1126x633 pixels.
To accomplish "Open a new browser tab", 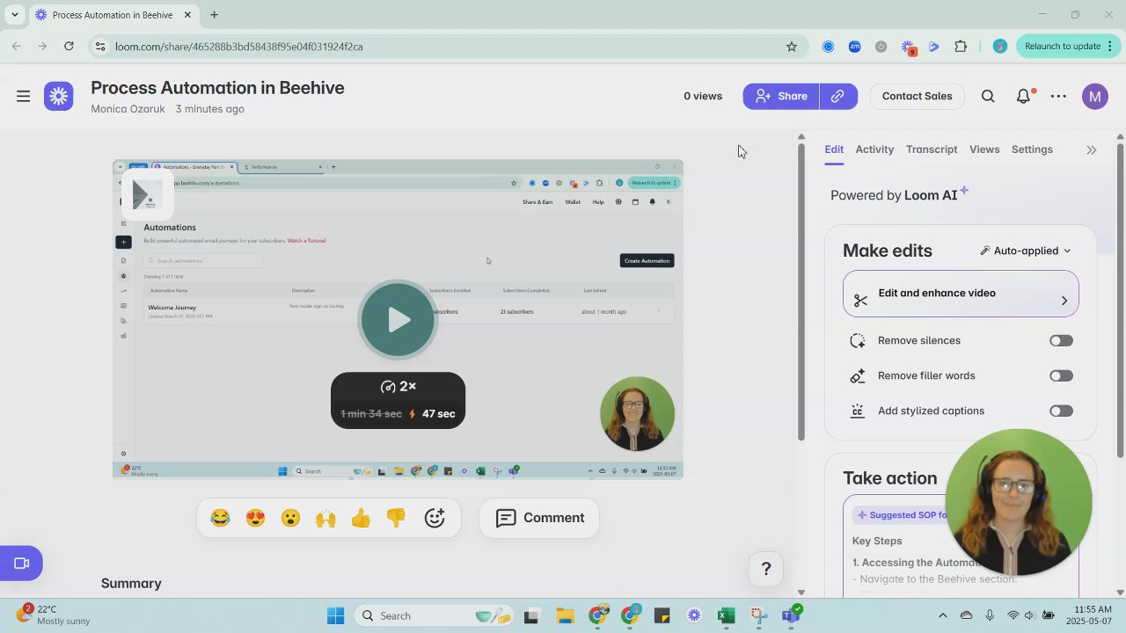I will tap(214, 15).
